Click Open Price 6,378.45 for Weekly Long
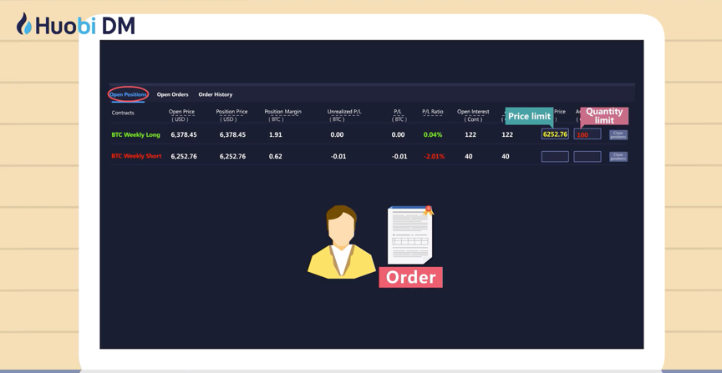 tap(184, 134)
